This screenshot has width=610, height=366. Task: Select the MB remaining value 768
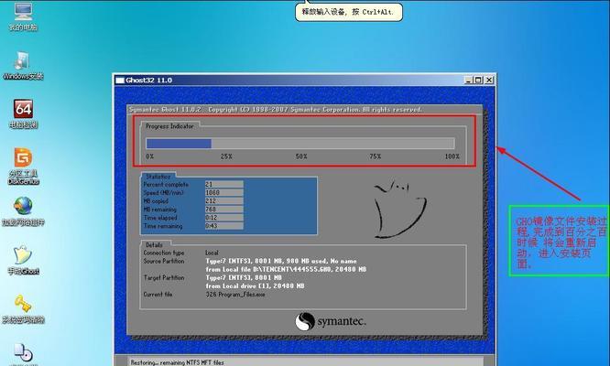coord(224,210)
